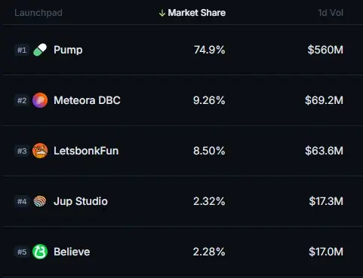Click the Jup Studio striped logo
363x278 pixels.
click(40, 201)
